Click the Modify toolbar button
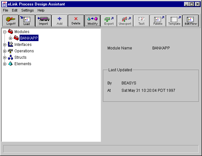This screenshot has width=202, height=156. point(92,21)
